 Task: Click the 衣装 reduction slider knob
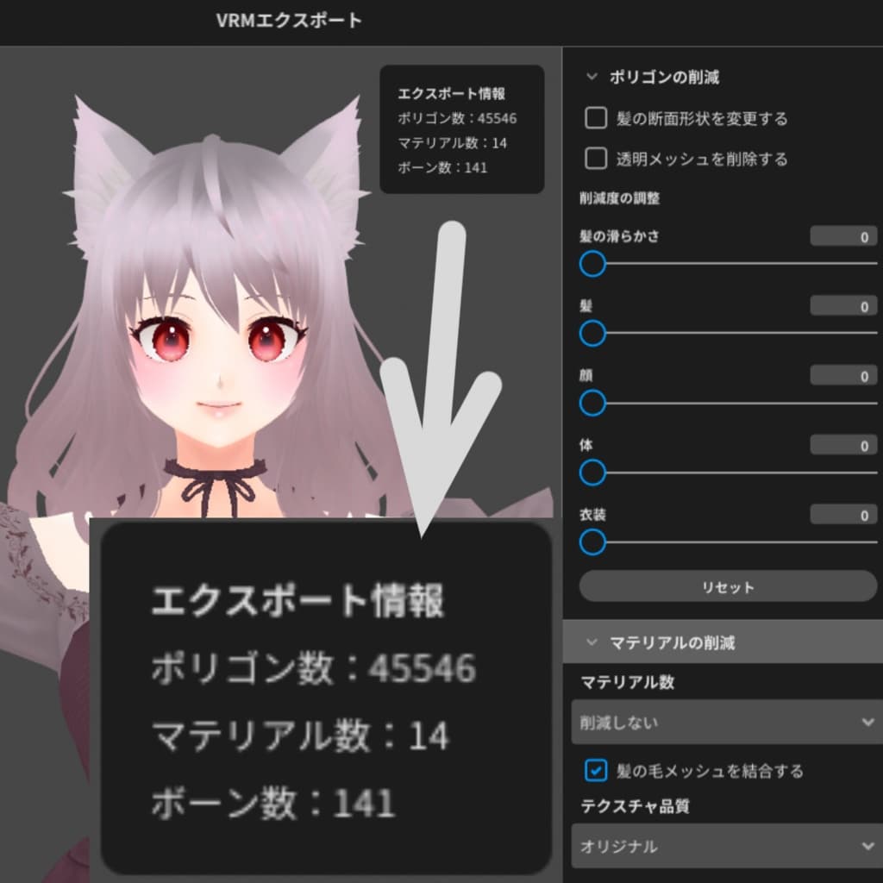[592, 542]
